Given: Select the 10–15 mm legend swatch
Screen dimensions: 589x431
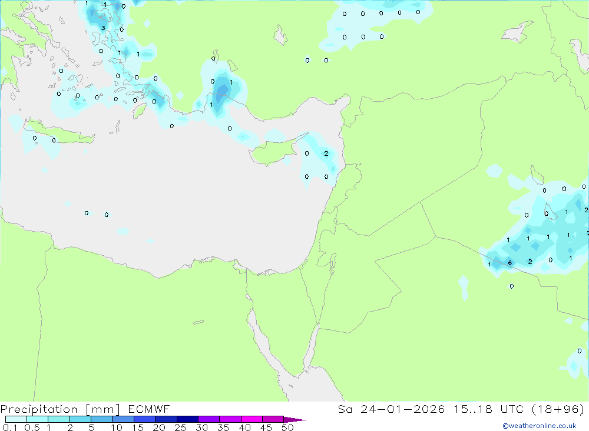Looking at the screenshot, I should click(123, 419).
